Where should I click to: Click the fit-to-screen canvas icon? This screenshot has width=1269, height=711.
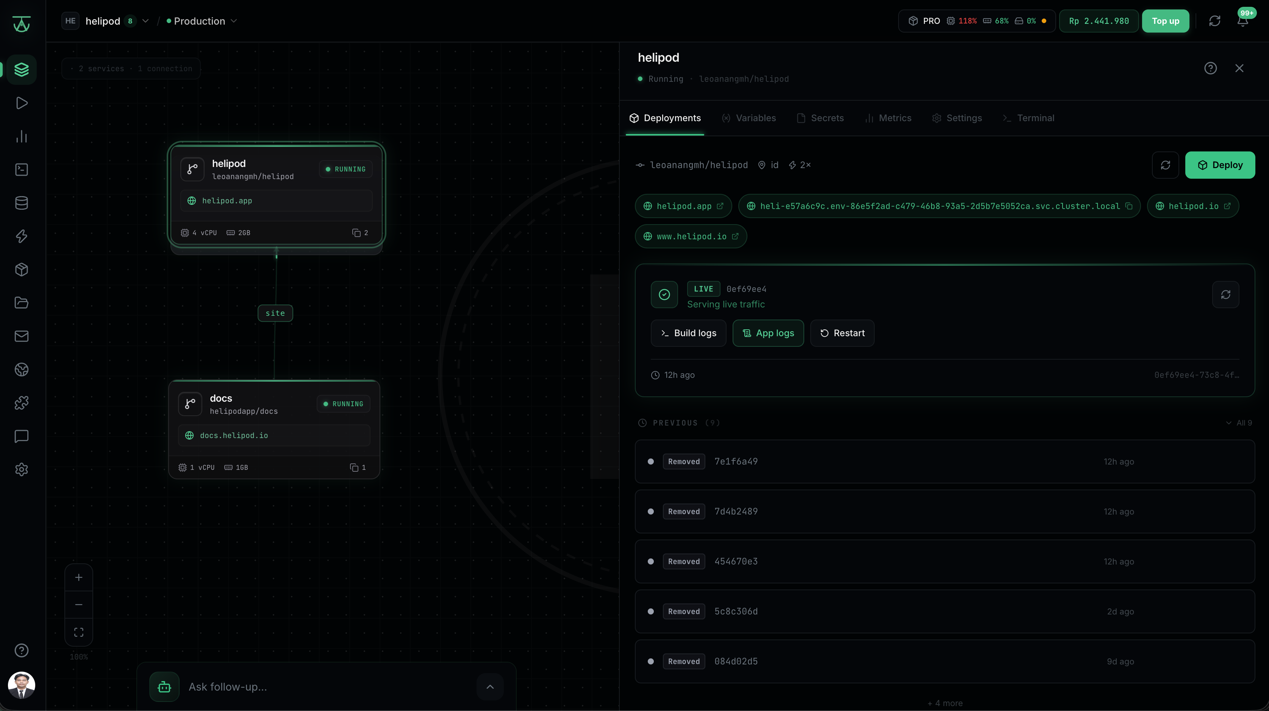79,632
